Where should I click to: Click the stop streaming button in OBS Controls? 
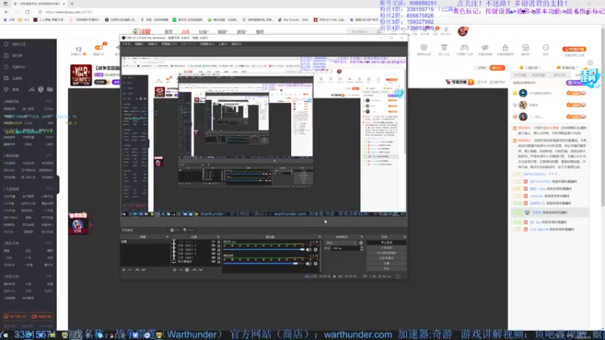click(x=386, y=243)
